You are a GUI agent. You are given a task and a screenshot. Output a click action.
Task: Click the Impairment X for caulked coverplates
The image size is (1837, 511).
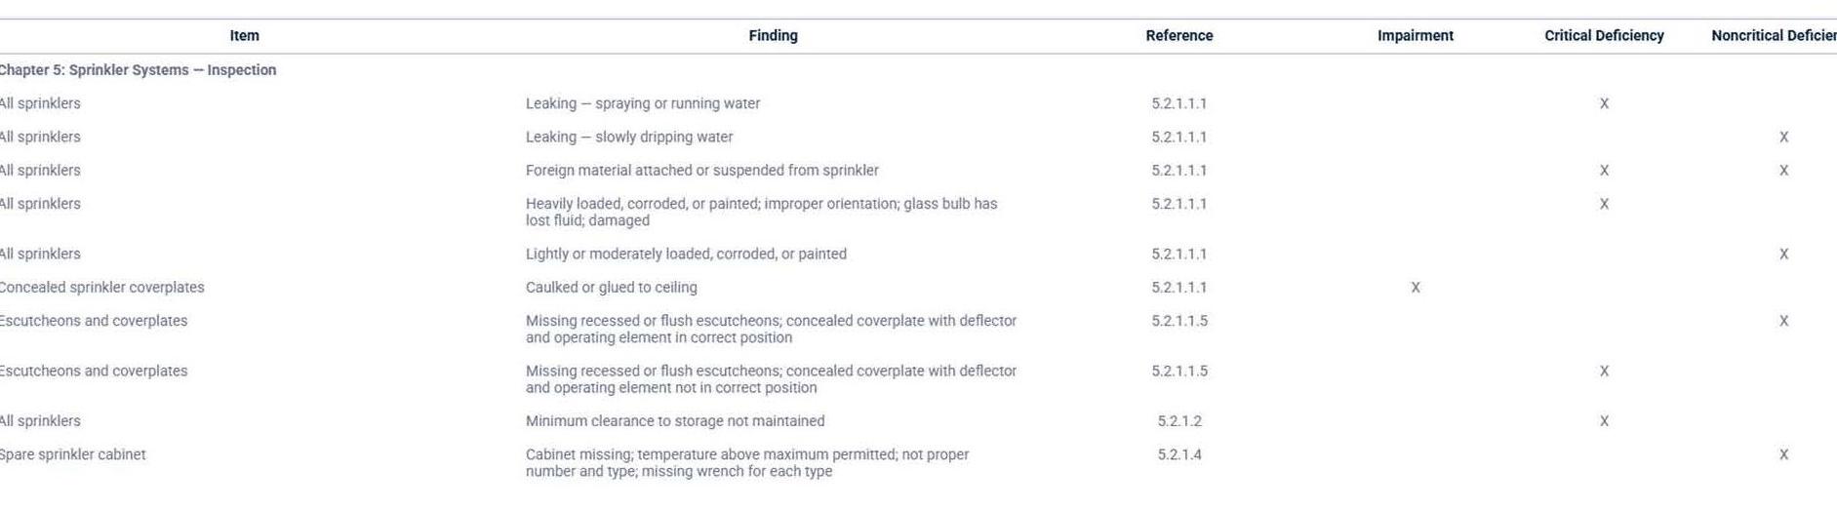point(1415,288)
